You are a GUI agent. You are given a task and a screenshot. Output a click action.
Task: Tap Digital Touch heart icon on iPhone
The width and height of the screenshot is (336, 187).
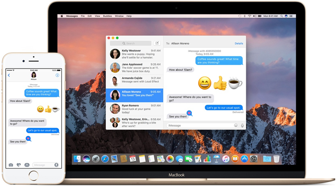click(19, 165)
